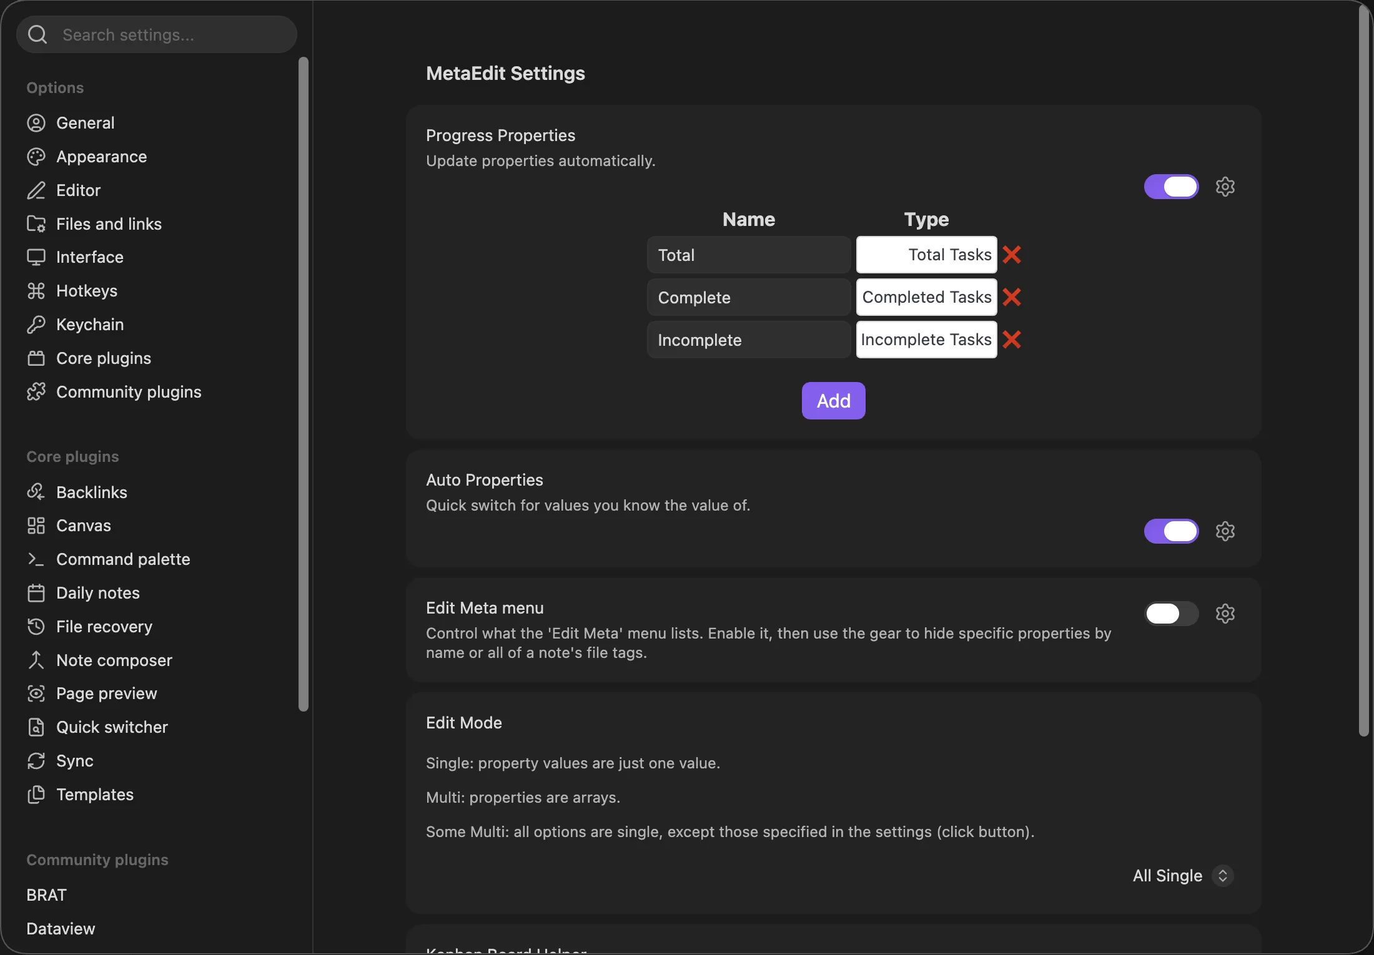Open the Completed Tasks type dropdown
The image size is (1374, 955).
click(926, 297)
